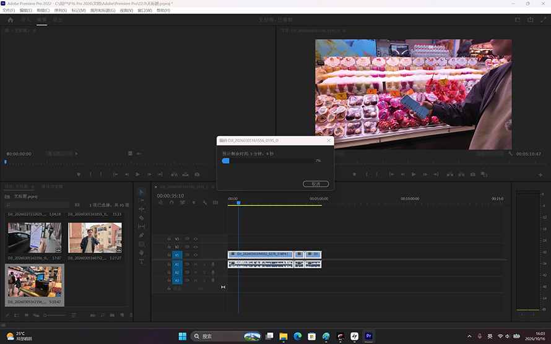Toggle linked selection in timeline
Screen dimensions: 551x344
pos(183,202)
